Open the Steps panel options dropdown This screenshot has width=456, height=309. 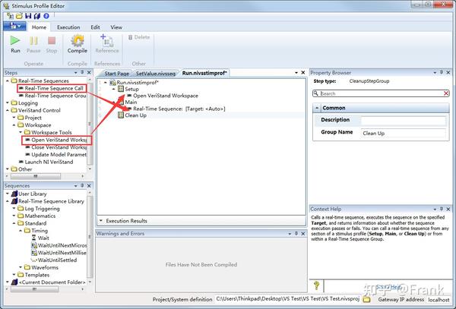click(75, 72)
